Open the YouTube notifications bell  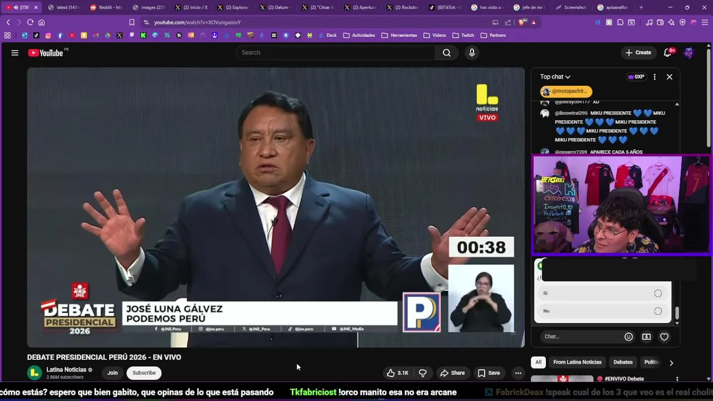(x=667, y=52)
